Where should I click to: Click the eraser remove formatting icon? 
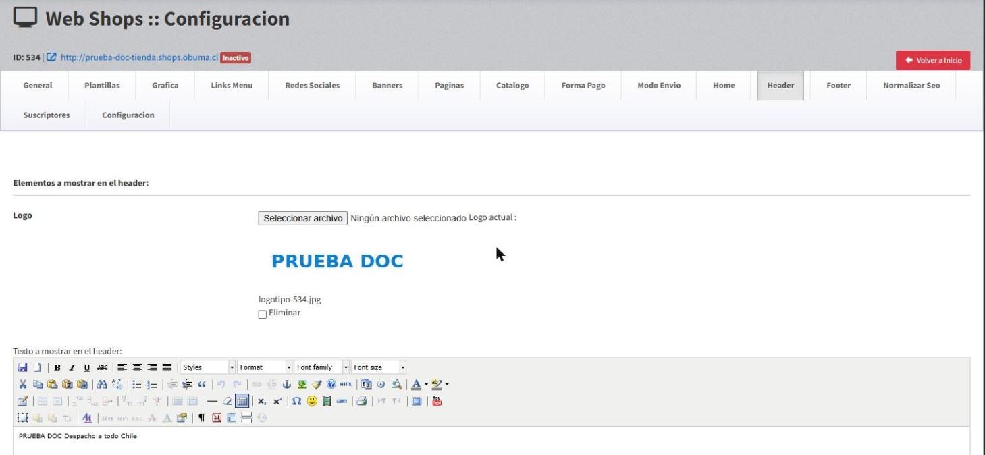tap(227, 401)
